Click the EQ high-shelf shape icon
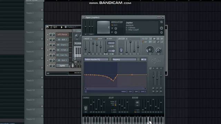Viewport: 221px width, 124px height. coord(161,68)
